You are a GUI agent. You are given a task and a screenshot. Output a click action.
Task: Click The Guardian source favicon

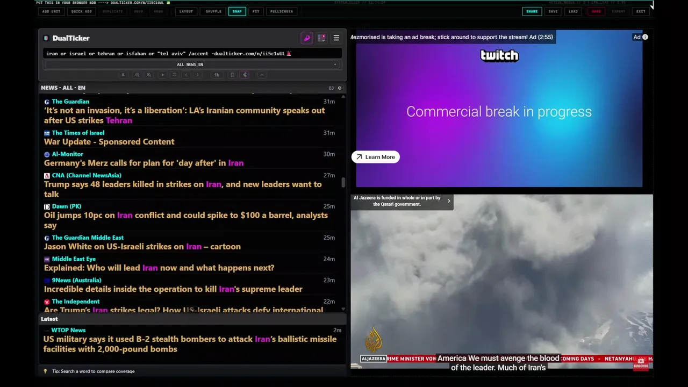click(47, 102)
